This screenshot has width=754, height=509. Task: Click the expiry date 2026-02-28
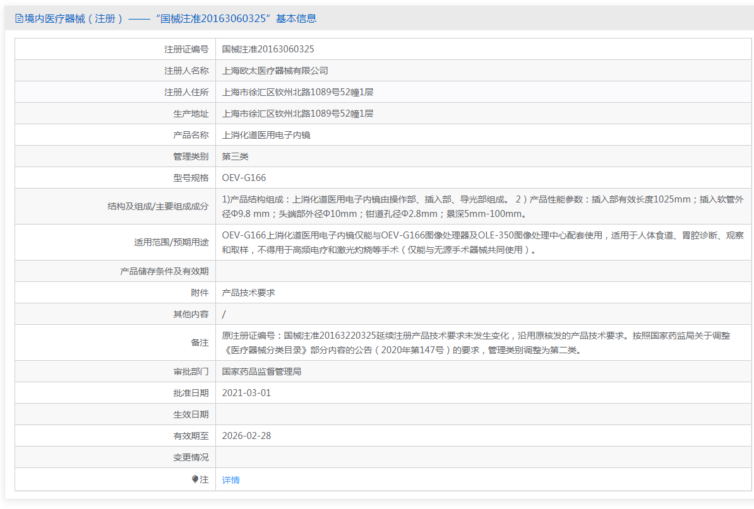click(x=246, y=436)
